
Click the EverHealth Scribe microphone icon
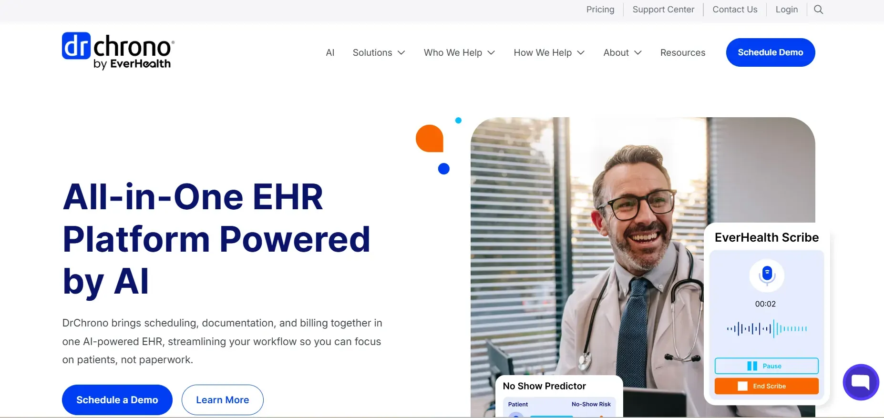click(x=767, y=275)
